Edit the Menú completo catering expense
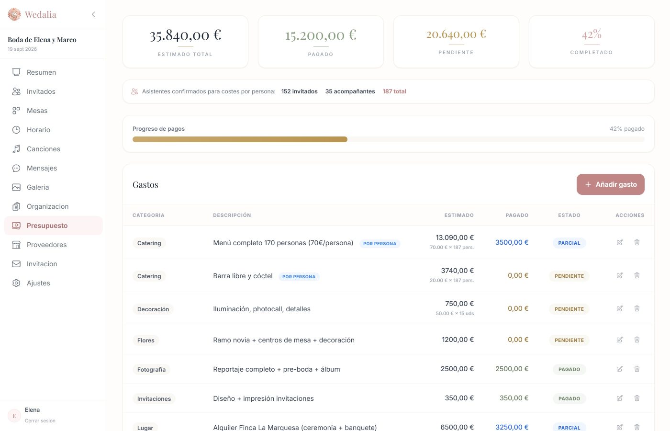The height and width of the screenshot is (431, 670). click(620, 242)
